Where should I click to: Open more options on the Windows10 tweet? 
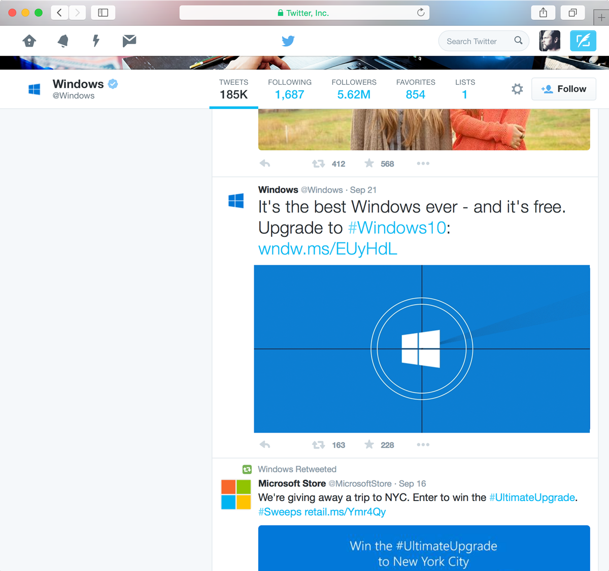point(423,444)
